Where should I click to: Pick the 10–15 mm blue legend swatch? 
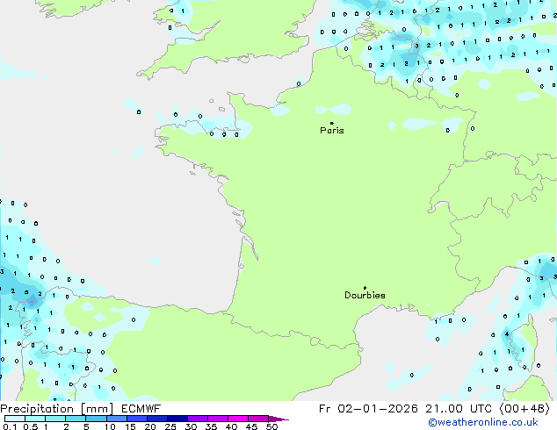tap(116, 419)
